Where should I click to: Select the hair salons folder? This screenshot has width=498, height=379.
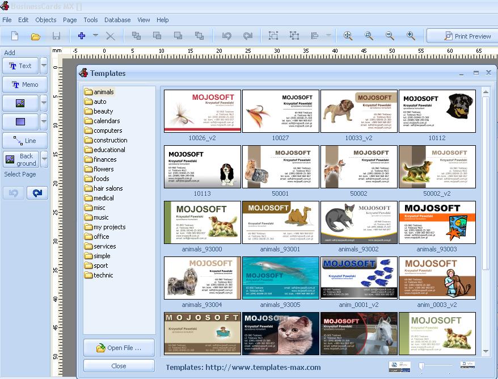(104, 188)
